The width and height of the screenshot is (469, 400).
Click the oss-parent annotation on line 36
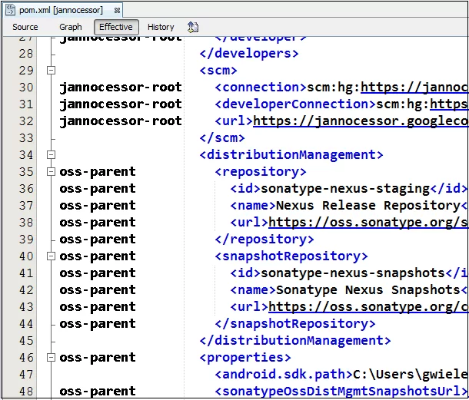point(98,189)
